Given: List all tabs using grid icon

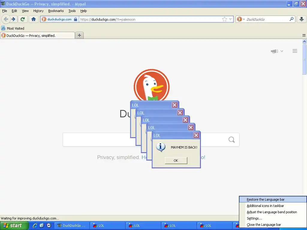Looking at the screenshot, I should 304,35.
